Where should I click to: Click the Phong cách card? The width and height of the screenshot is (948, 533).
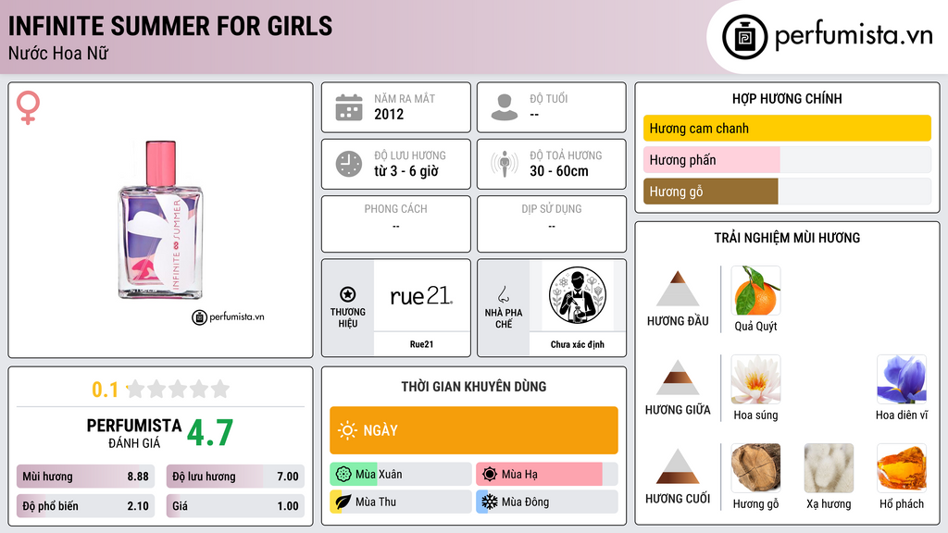[396, 224]
